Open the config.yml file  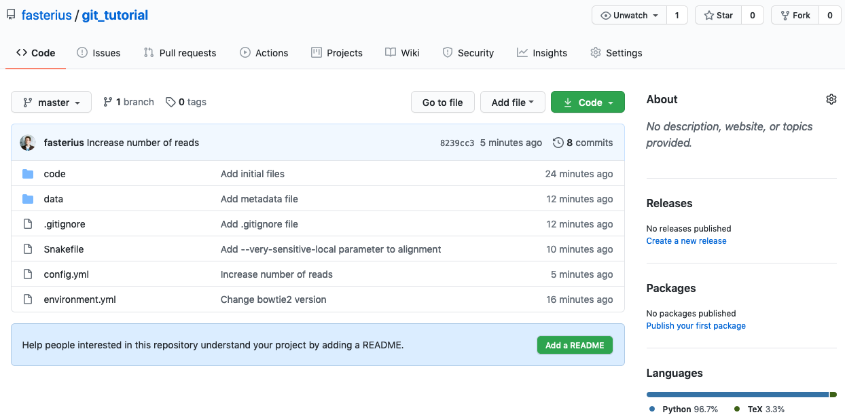click(x=67, y=274)
